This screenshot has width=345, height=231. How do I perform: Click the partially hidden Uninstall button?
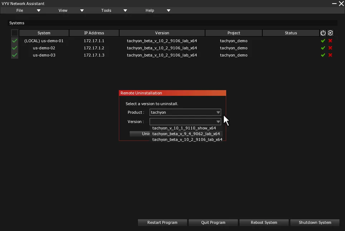[x=140, y=134]
